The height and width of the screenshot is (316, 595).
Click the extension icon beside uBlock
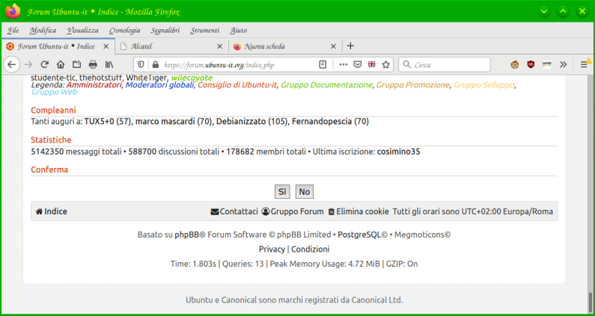click(547, 65)
